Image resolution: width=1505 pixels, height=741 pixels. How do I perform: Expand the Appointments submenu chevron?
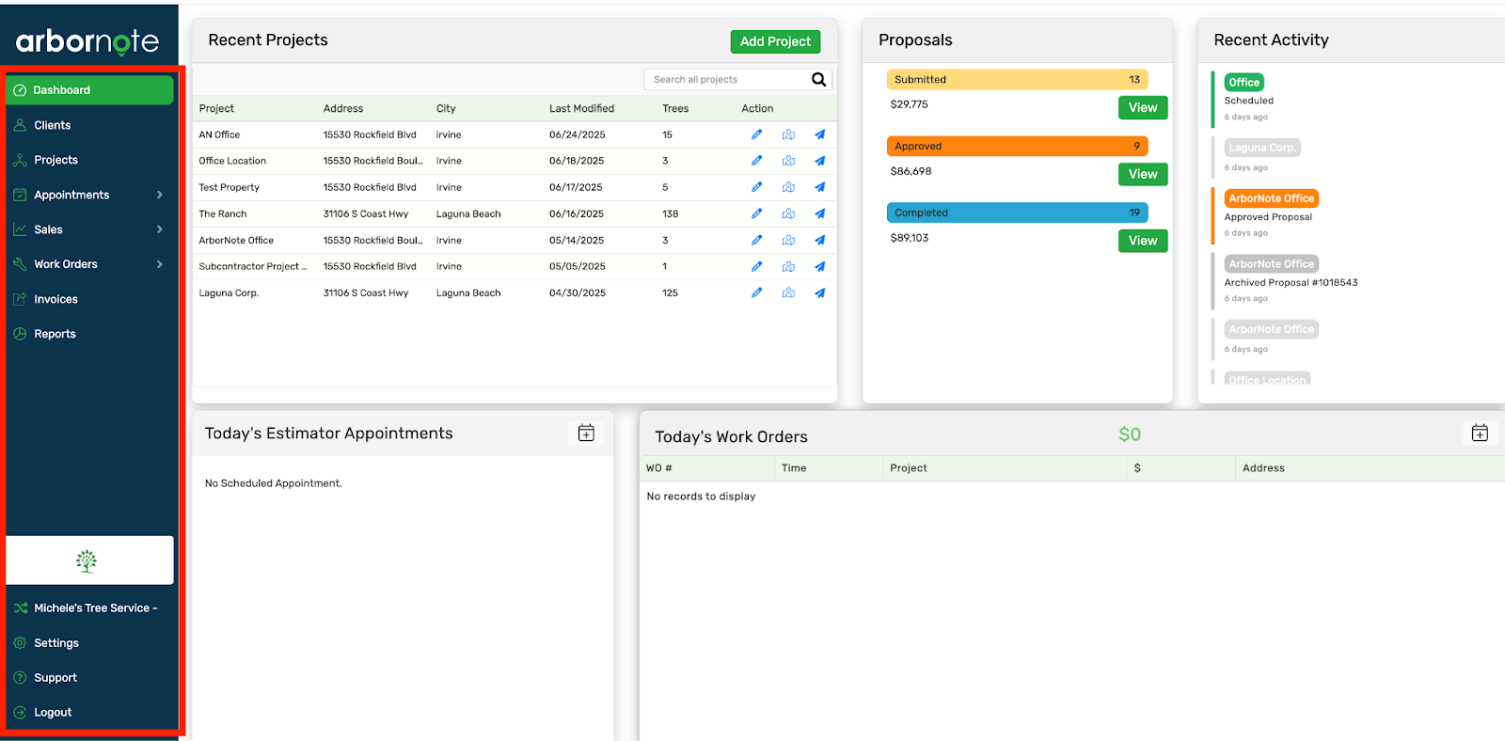coord(160,195)
